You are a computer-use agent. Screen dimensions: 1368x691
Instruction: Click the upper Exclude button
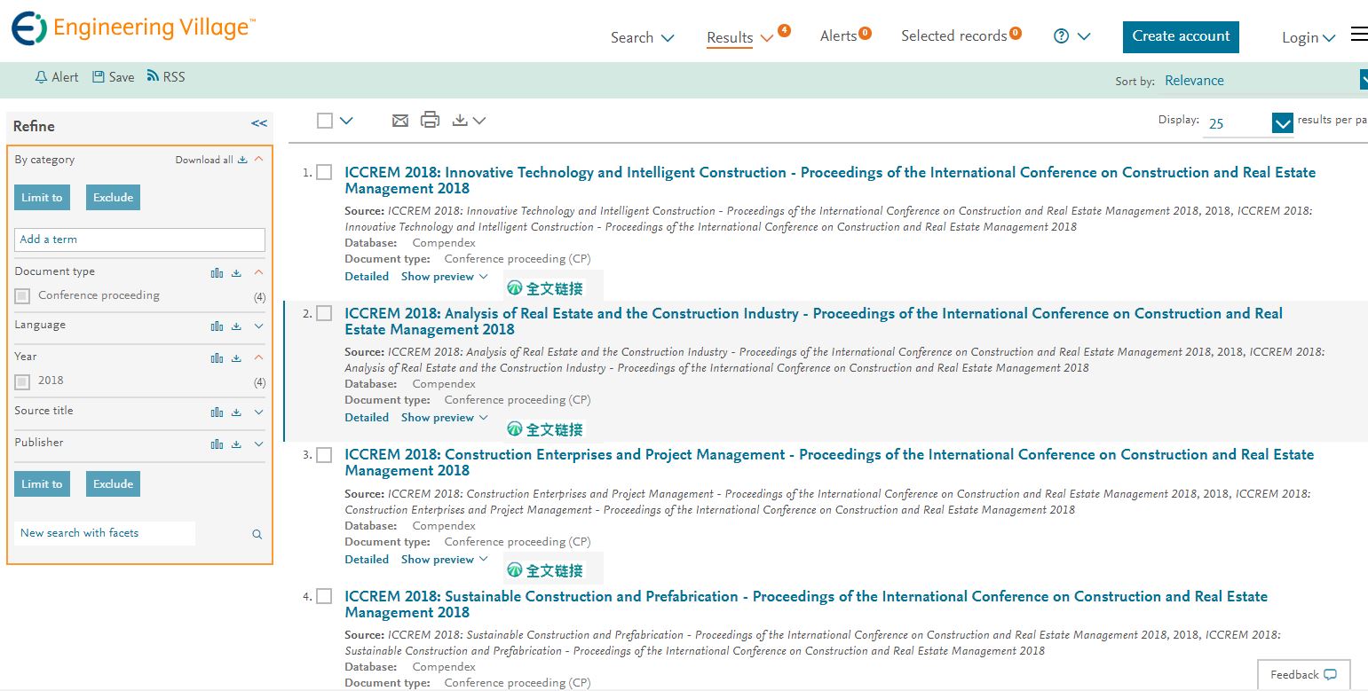coord(113,197)
